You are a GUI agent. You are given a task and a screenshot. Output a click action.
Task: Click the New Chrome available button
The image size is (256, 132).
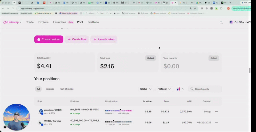coord(241,8)
